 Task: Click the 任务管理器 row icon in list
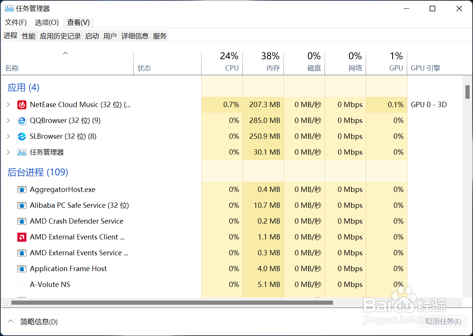[x=22, y=152]
